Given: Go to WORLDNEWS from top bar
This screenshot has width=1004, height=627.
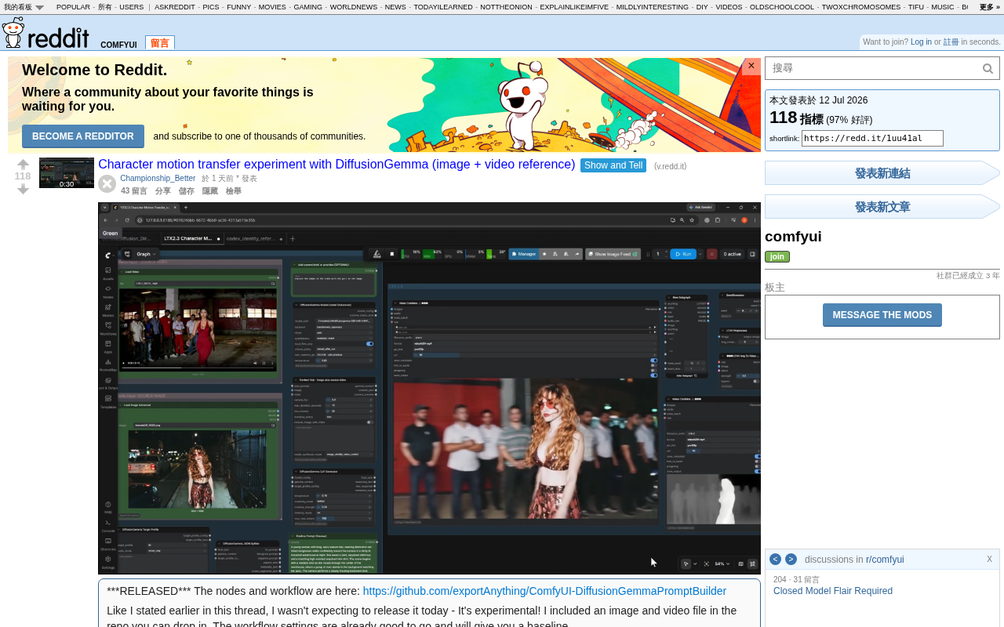Looking at the screenshot, I should tap(354, 7).
